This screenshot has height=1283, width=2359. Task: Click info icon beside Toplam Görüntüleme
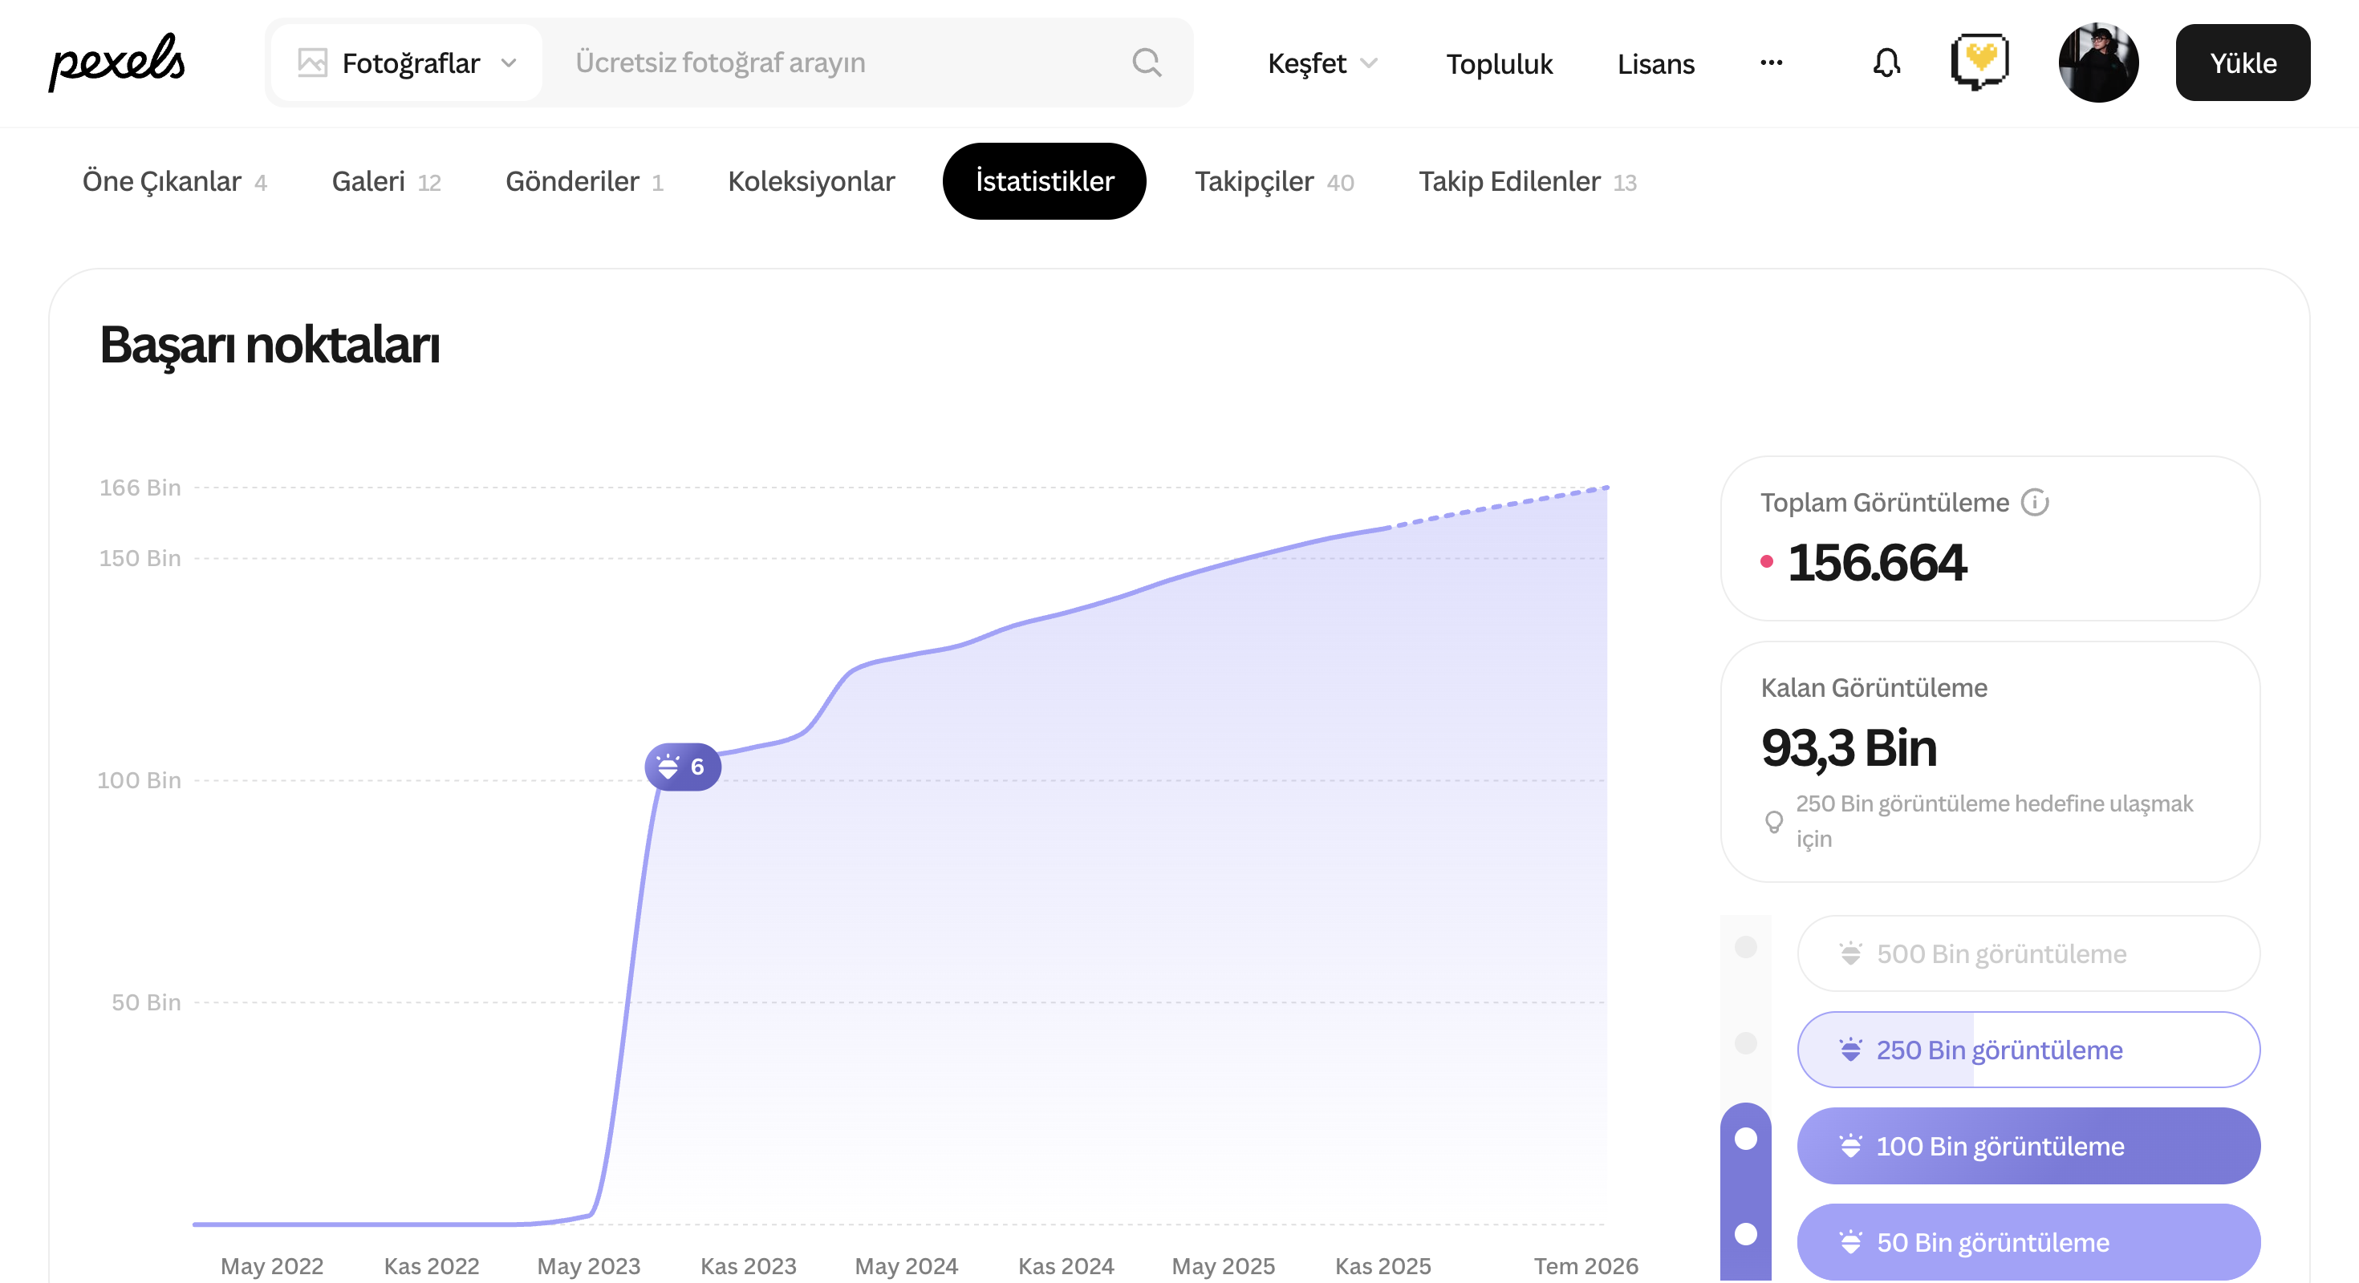coord(2034,503)
